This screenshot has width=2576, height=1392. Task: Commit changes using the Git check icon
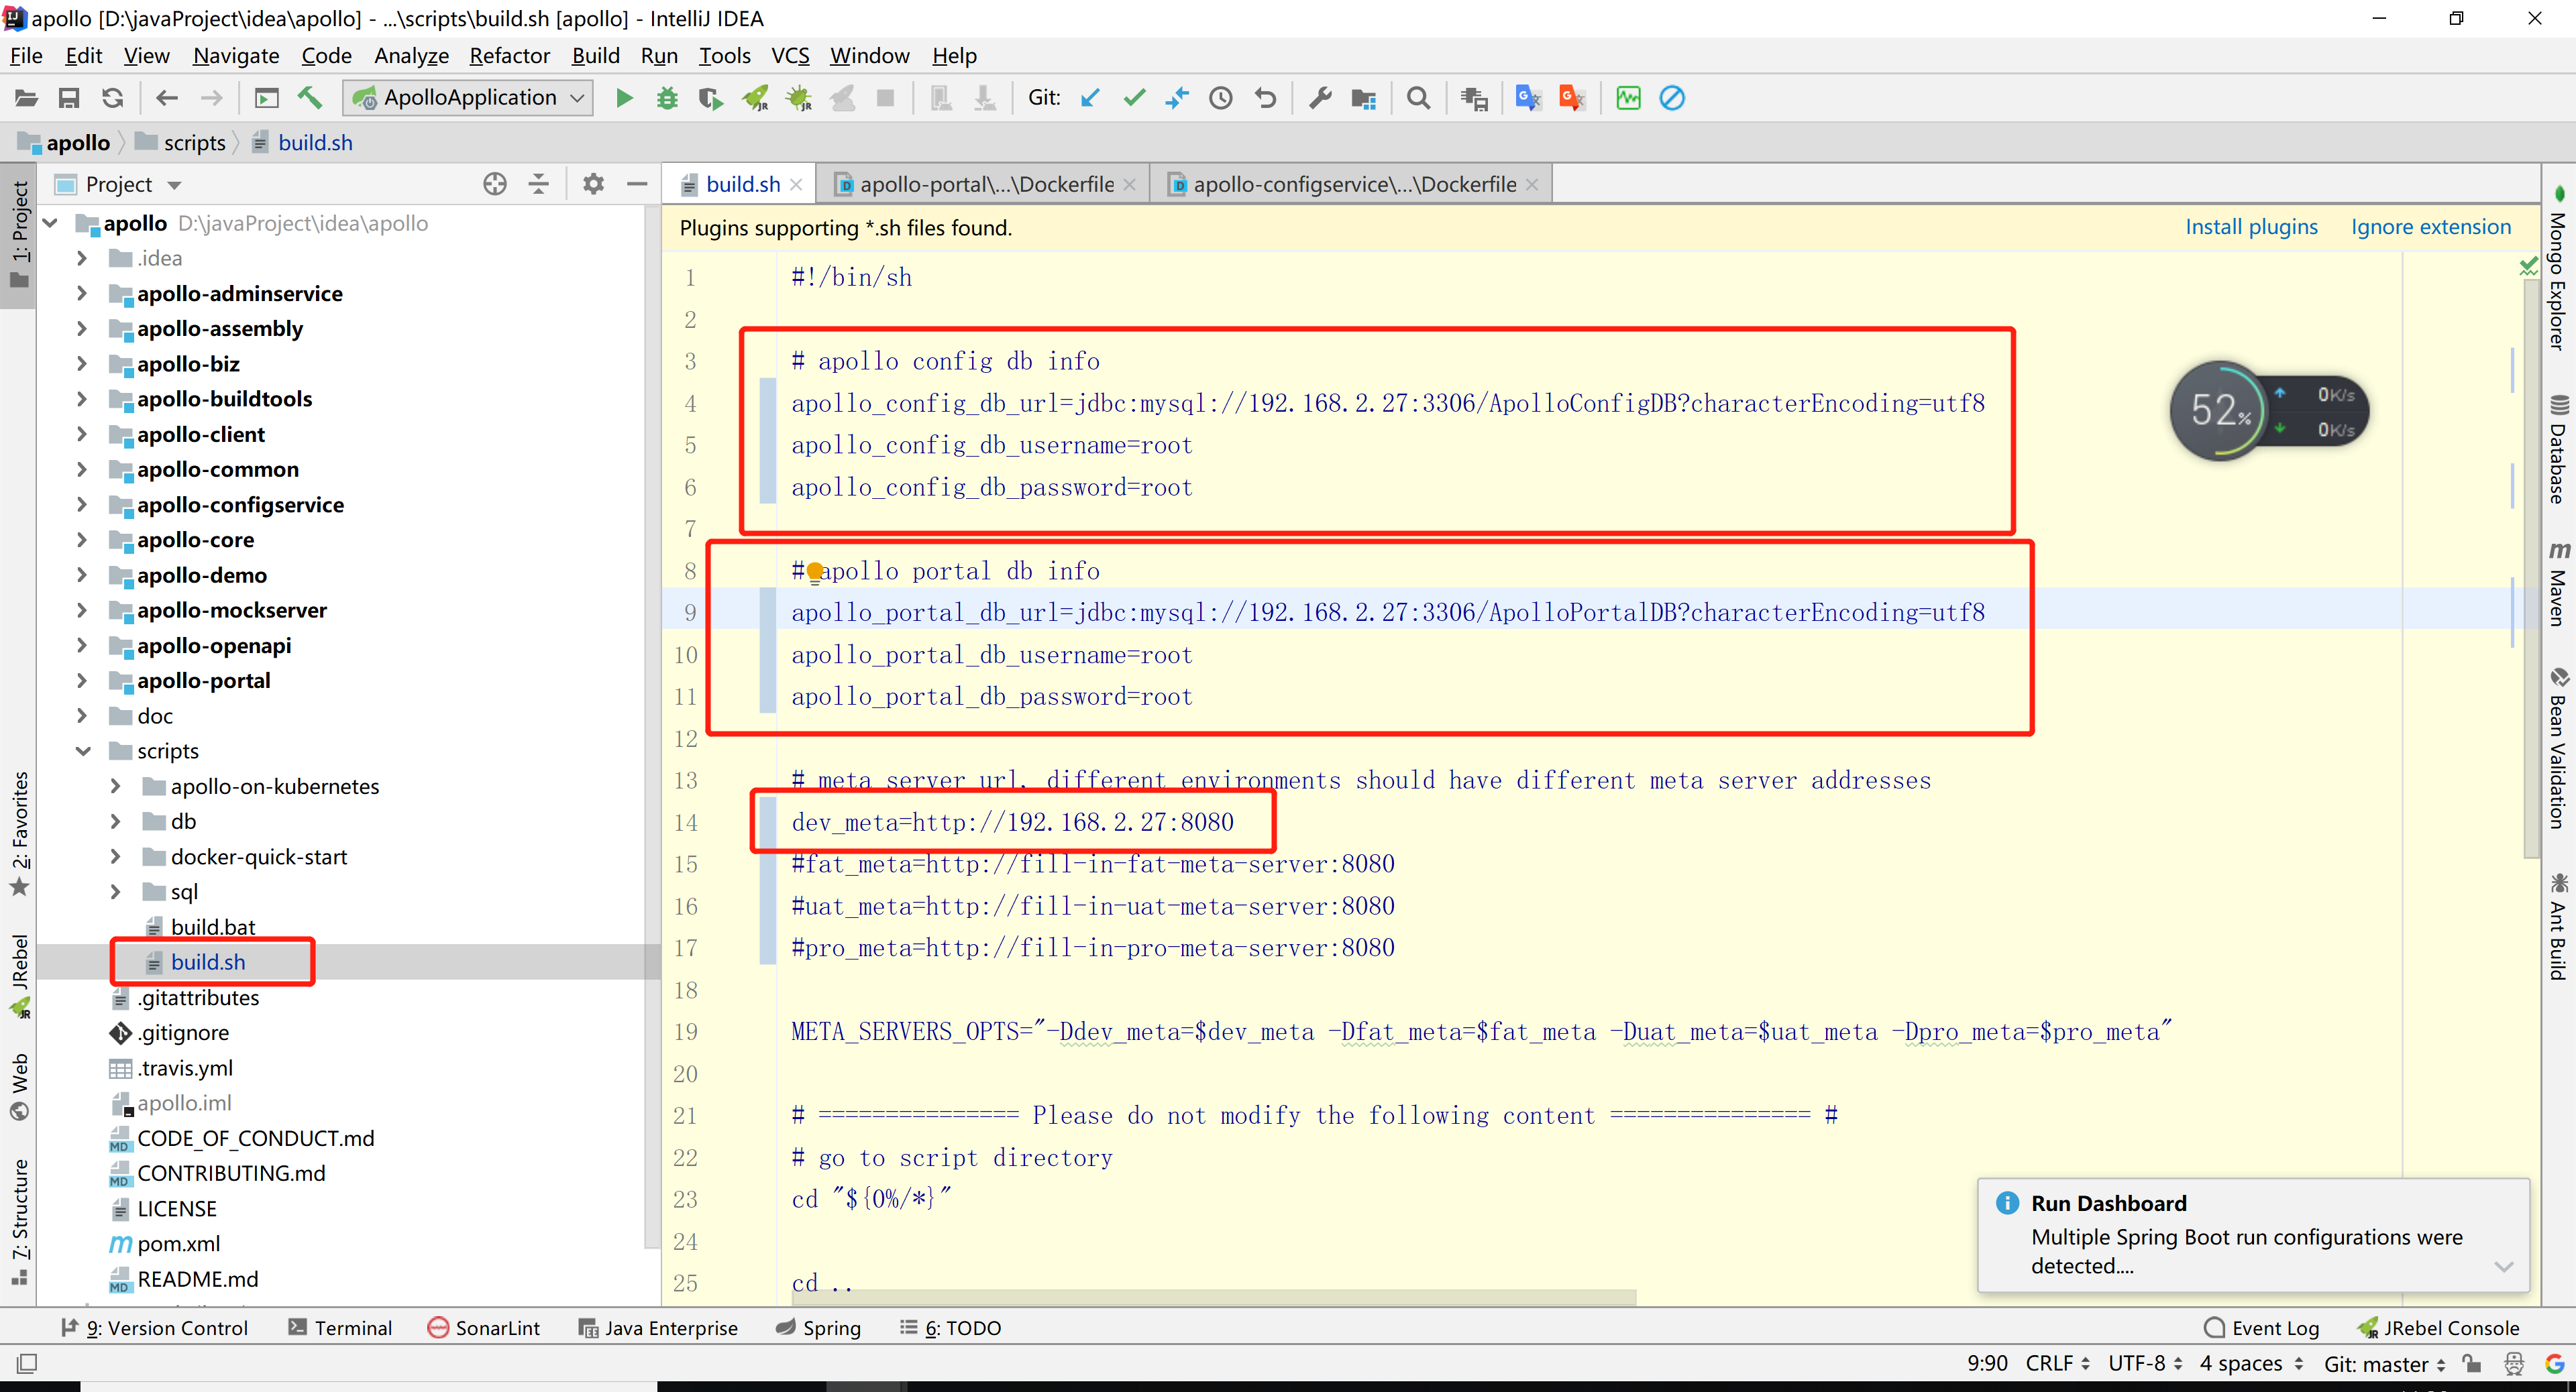(1133, 97)
